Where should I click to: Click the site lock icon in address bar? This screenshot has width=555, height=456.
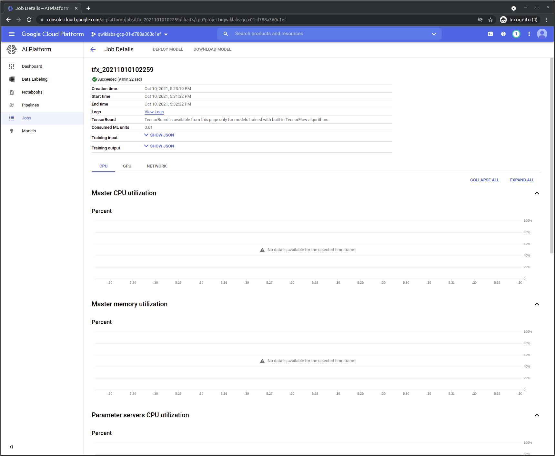(42, 20)
